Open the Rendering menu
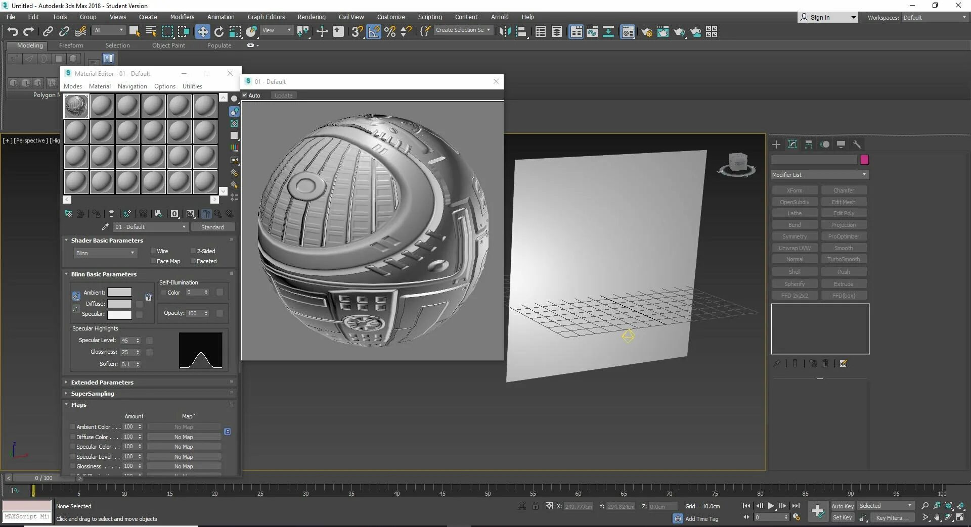This screenshot has width=971, height=527. 312,17
